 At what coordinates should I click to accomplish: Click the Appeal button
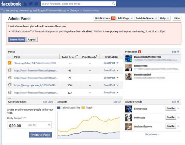coord(32,39)
